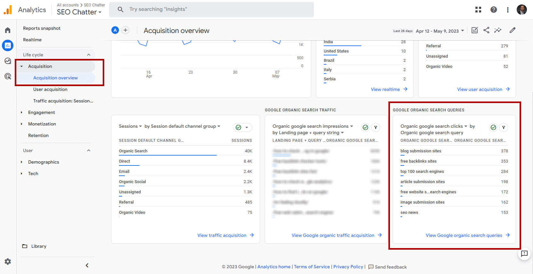533x274 pixels.
Task: Follow View Google organic search queries link
Action: point(468,235)
